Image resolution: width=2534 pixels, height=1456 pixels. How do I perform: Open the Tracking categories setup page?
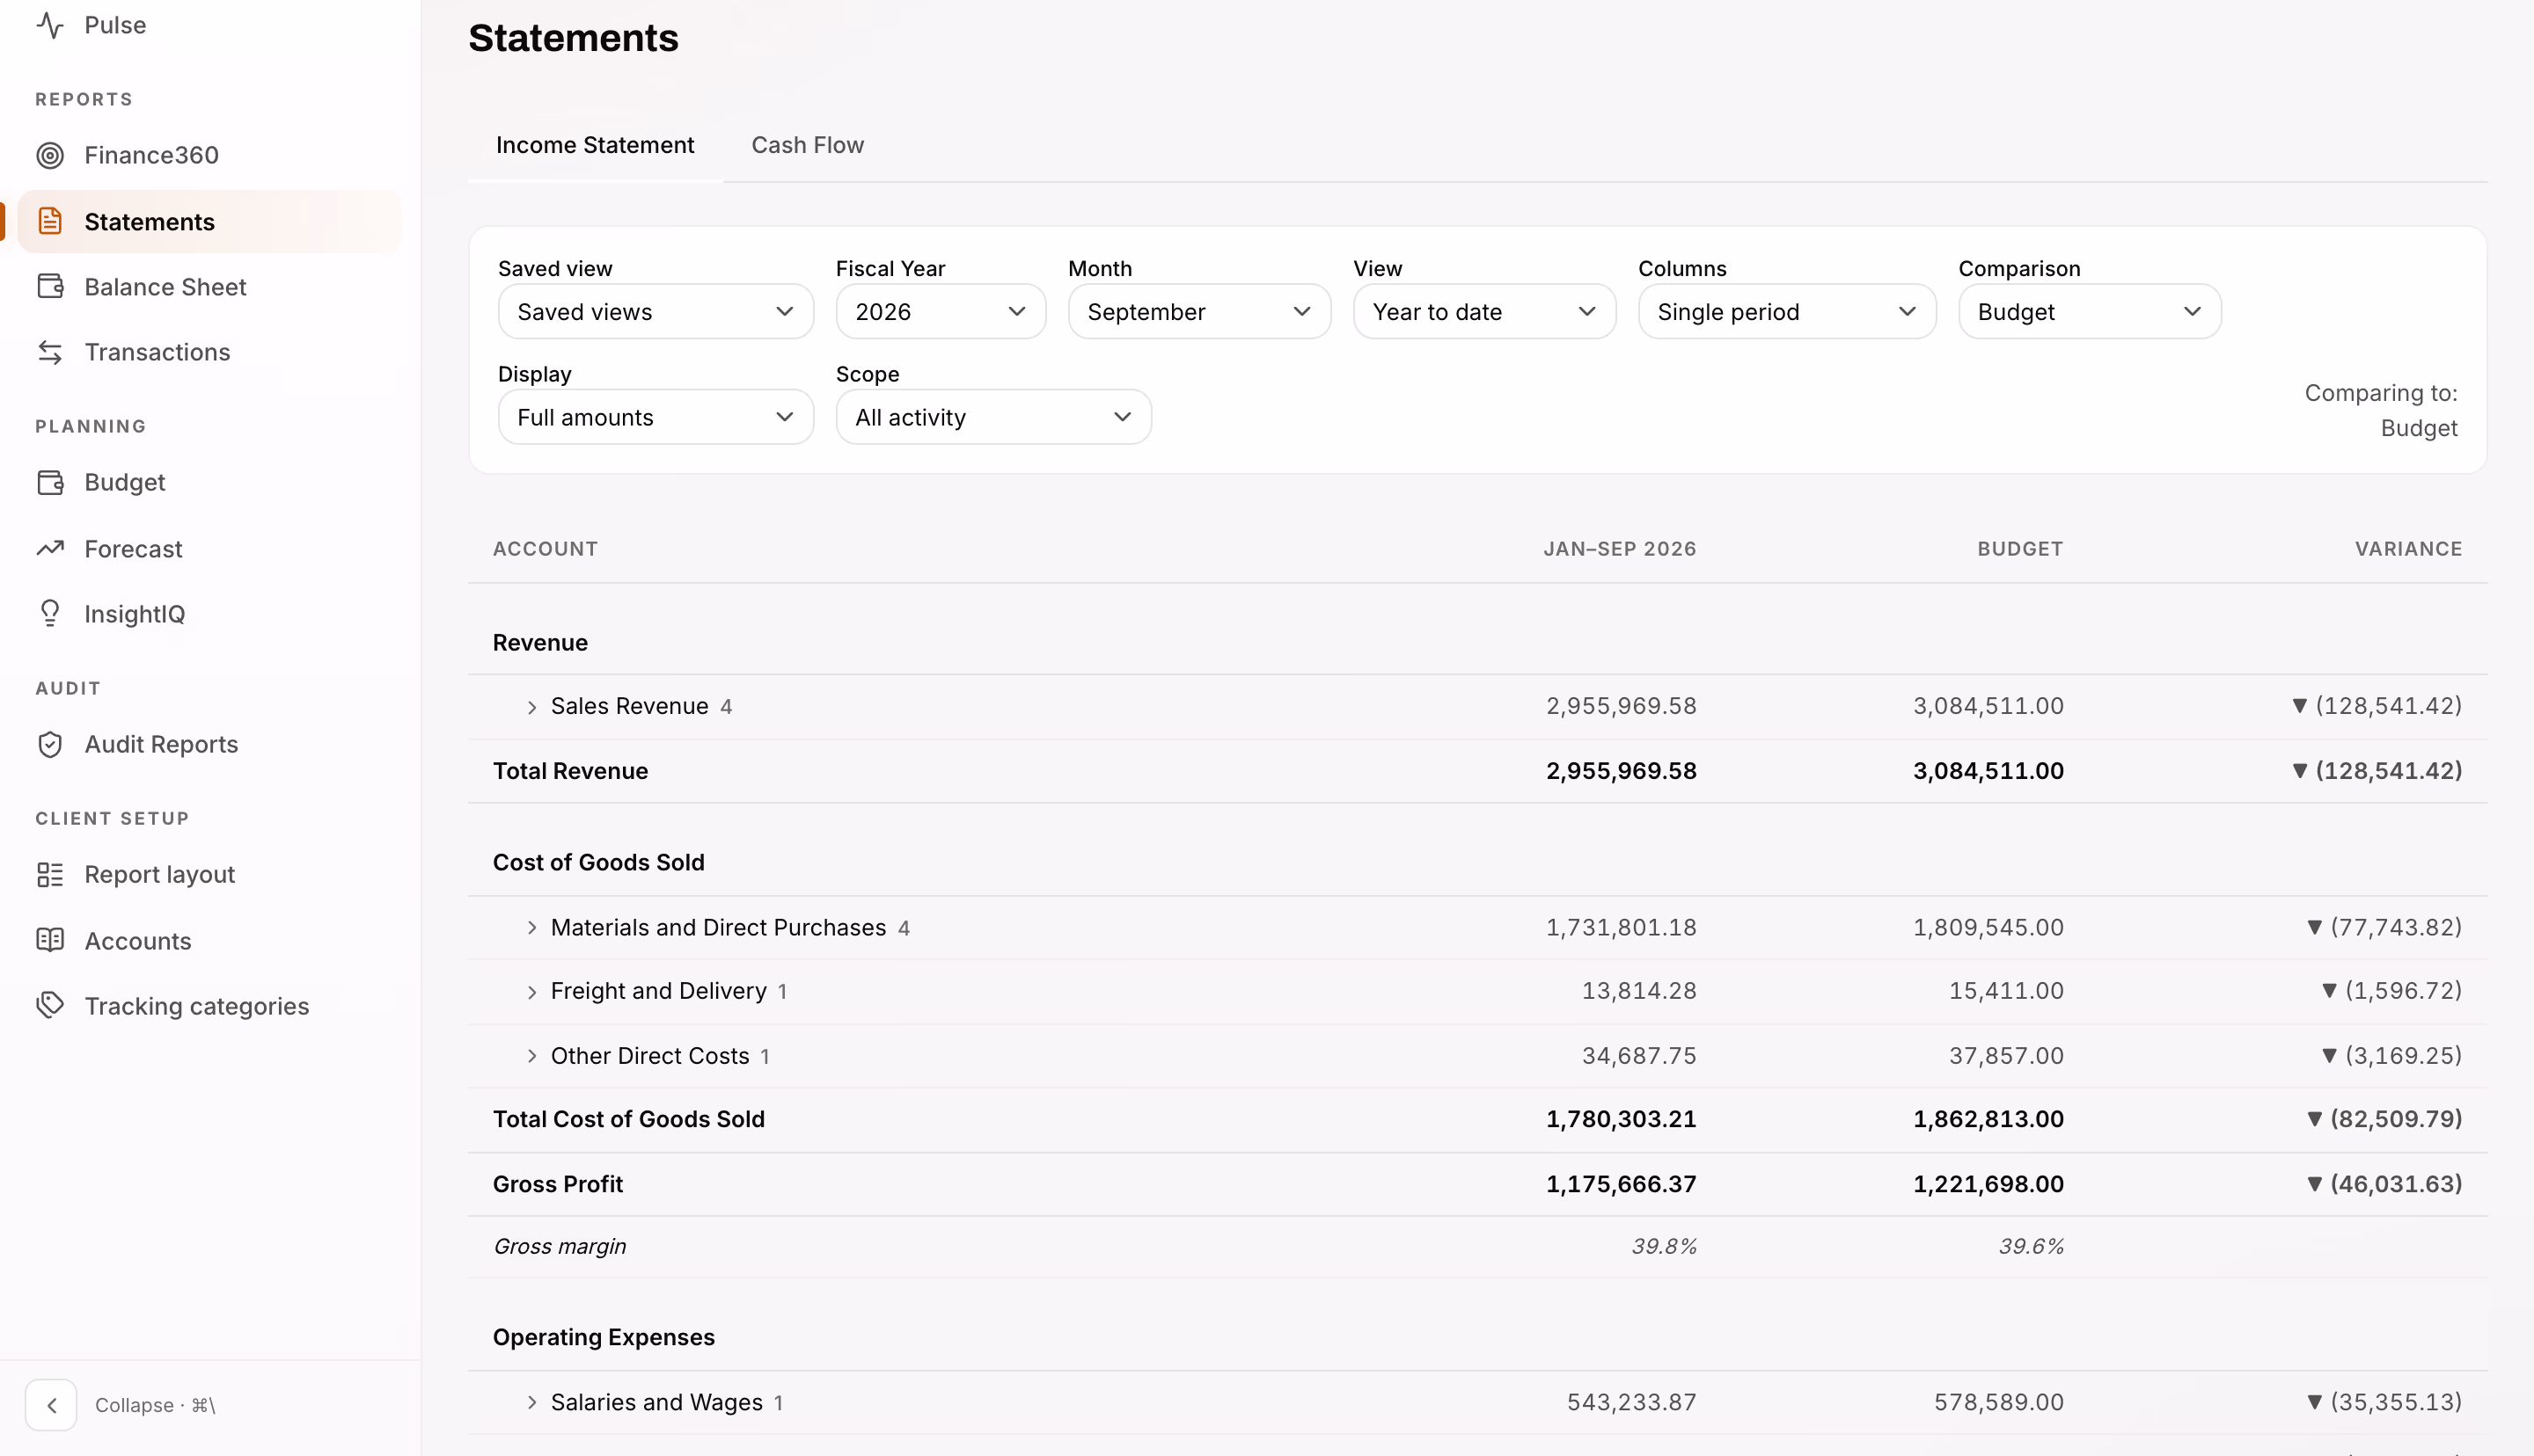point(210,1005)
